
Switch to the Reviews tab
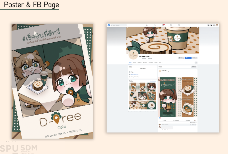[x=145, y=63]
